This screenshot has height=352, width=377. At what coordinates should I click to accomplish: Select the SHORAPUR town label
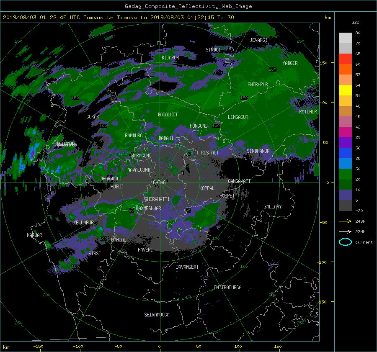(x=258, y=84)
